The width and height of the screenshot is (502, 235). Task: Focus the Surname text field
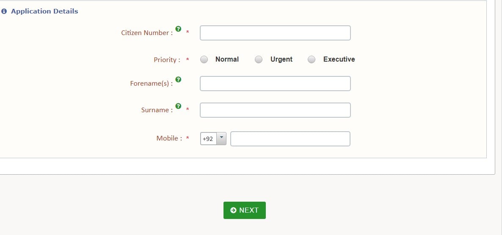(x=275, y=110)
